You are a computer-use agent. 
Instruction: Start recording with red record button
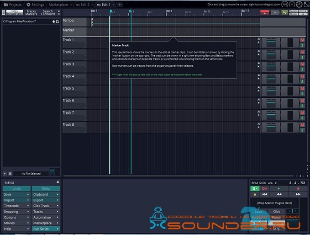pos(298,189)
